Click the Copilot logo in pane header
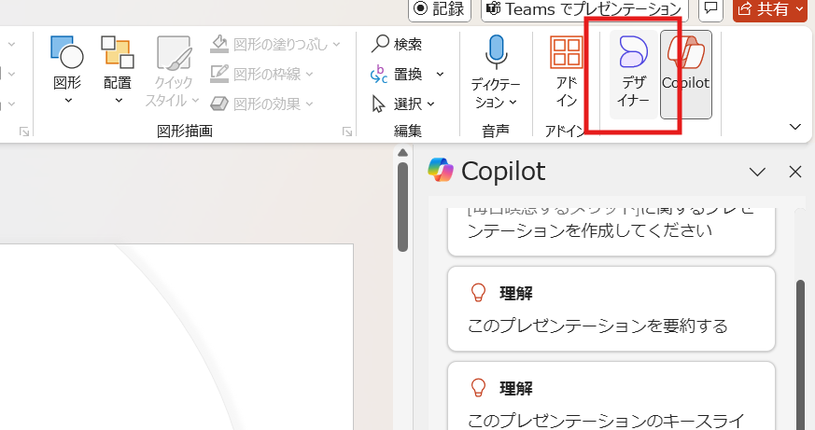Screen dimensions: 815x430 (x=441, y=170)
